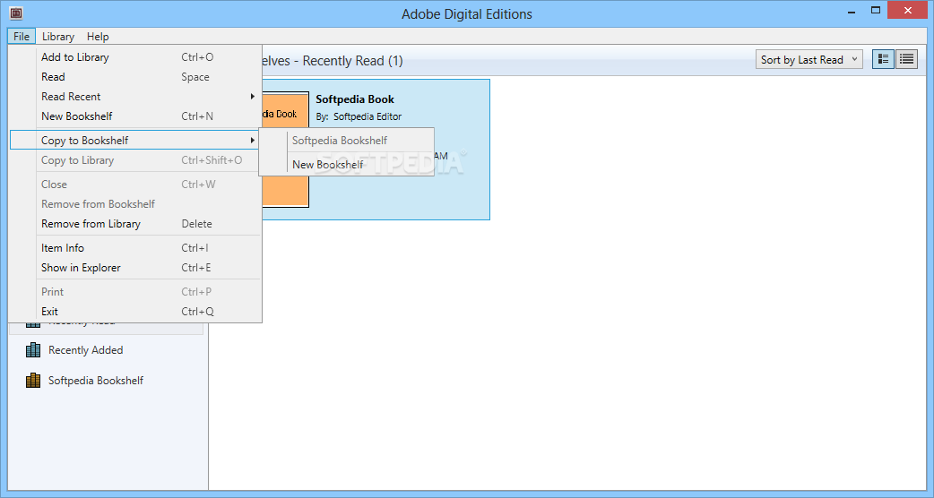Click the disabled Copy to Library item
Screen dimensions: 934x498
coord(135,160)
